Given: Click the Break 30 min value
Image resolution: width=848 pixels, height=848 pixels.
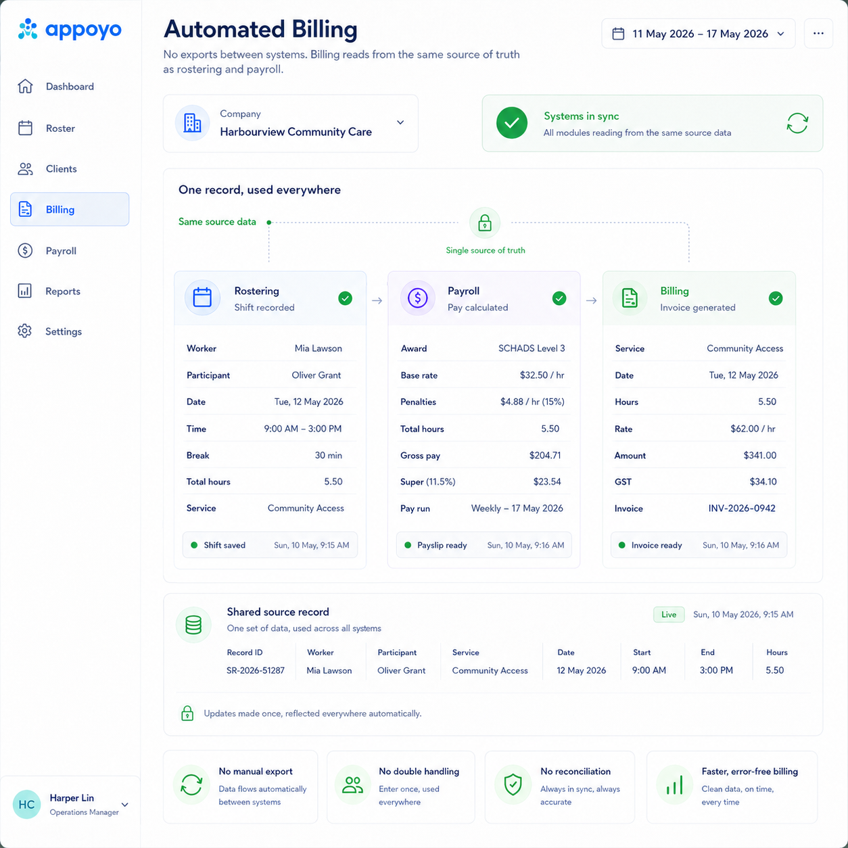Looking at the screenshot, I should point(329,456).
